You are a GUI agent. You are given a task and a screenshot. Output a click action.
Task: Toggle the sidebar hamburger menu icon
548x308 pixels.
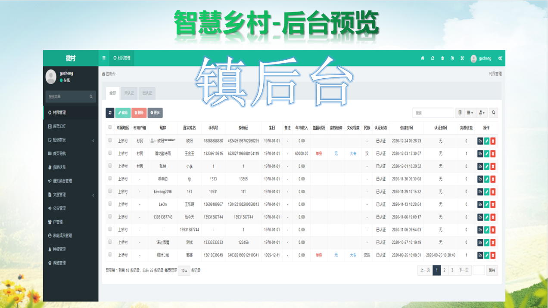point(104,58)
